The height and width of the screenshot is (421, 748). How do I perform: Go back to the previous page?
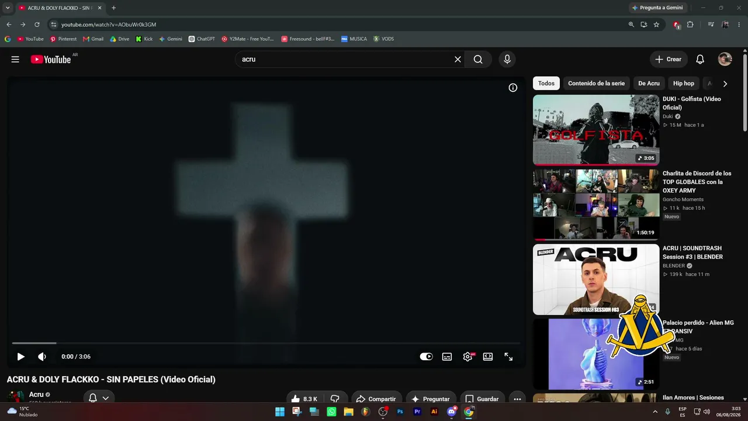tap(9, 25)
